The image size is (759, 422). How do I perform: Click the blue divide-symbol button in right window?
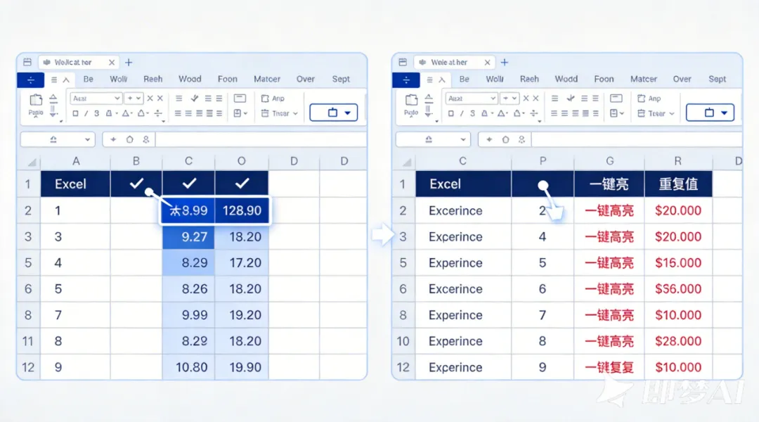click(406, 80)
